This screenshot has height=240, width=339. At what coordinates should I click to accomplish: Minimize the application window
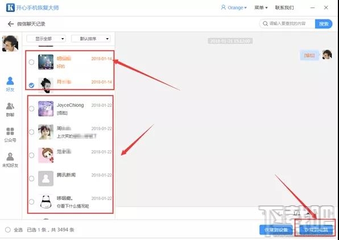click(x=313, y=8)
